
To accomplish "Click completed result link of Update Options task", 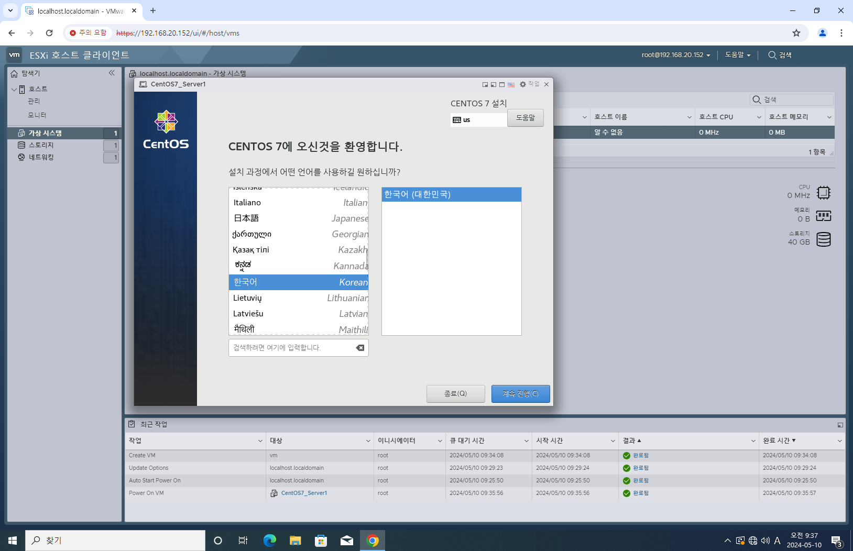I will pyautogui.click(x=641, y=468).
